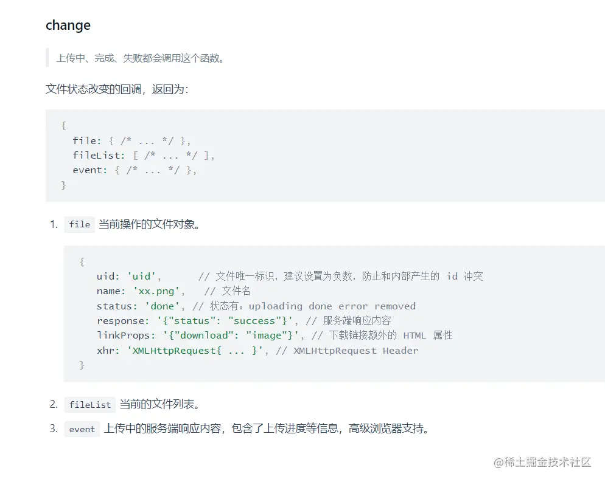
Task: Click the 稀土掘金技术社区 watermark
Action: tap(542, 462)
